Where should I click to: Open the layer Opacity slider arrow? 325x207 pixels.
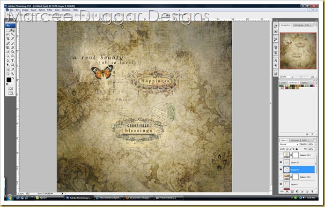[x=315, y=144]
